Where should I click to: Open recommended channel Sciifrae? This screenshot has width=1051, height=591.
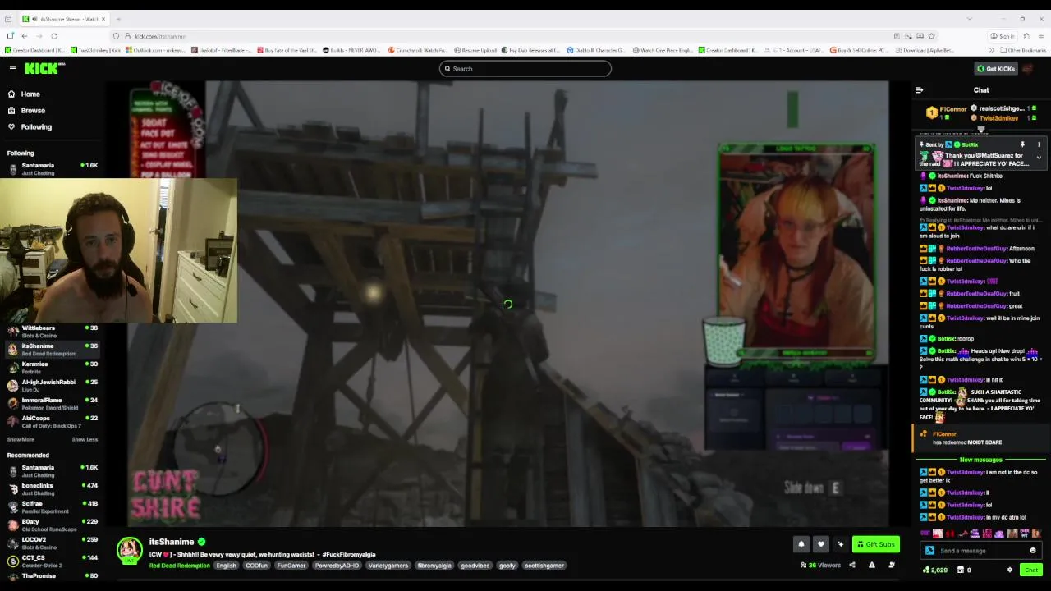point(52,507)
